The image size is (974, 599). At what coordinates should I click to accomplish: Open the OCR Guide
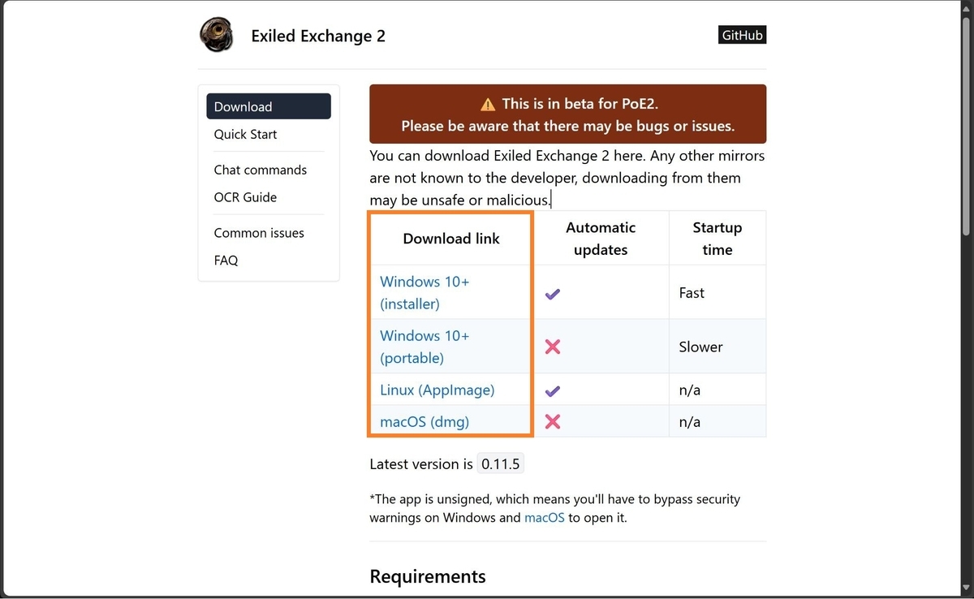click(245, 197)
